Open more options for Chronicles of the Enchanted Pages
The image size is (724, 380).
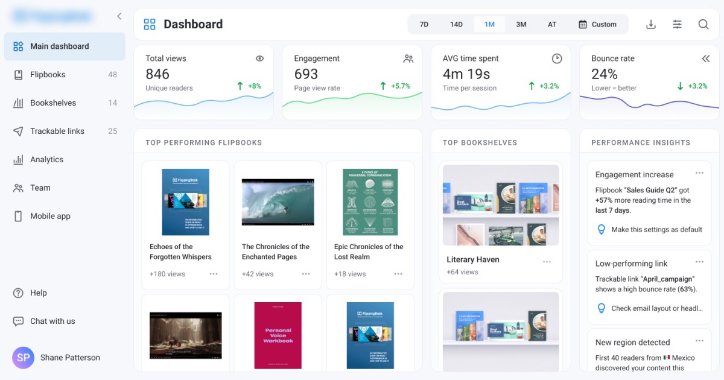[306, 274]
